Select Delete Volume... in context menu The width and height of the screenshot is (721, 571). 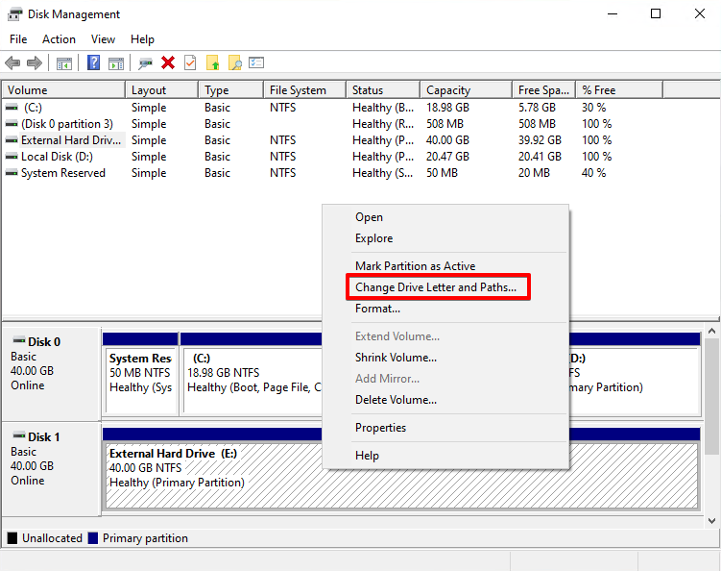click(445, 400)
